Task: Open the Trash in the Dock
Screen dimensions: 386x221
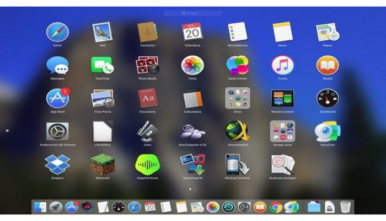Action: point(345,207)
